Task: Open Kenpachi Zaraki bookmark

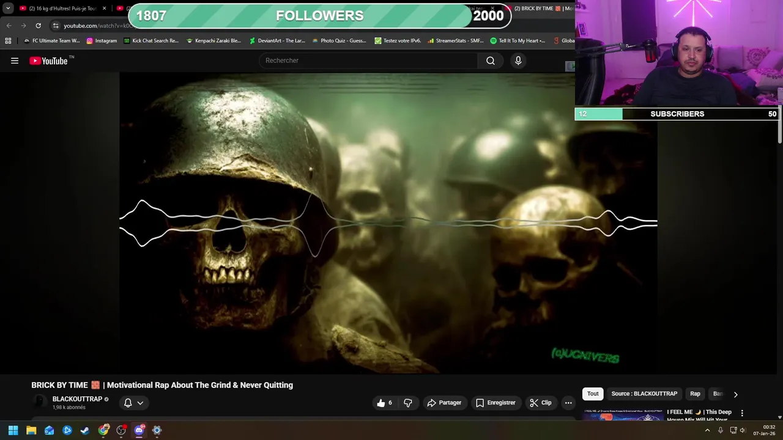Action: point(214,41)
